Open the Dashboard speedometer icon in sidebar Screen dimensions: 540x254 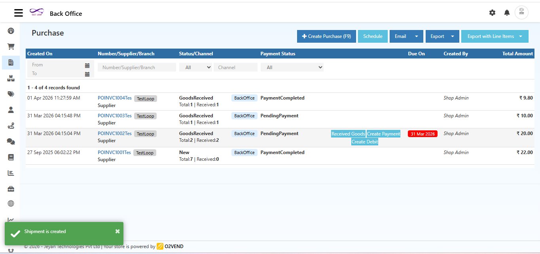(x=11, y=30)
